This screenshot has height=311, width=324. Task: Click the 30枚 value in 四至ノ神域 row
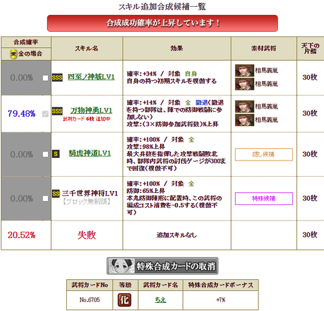(x=310, y=78)
